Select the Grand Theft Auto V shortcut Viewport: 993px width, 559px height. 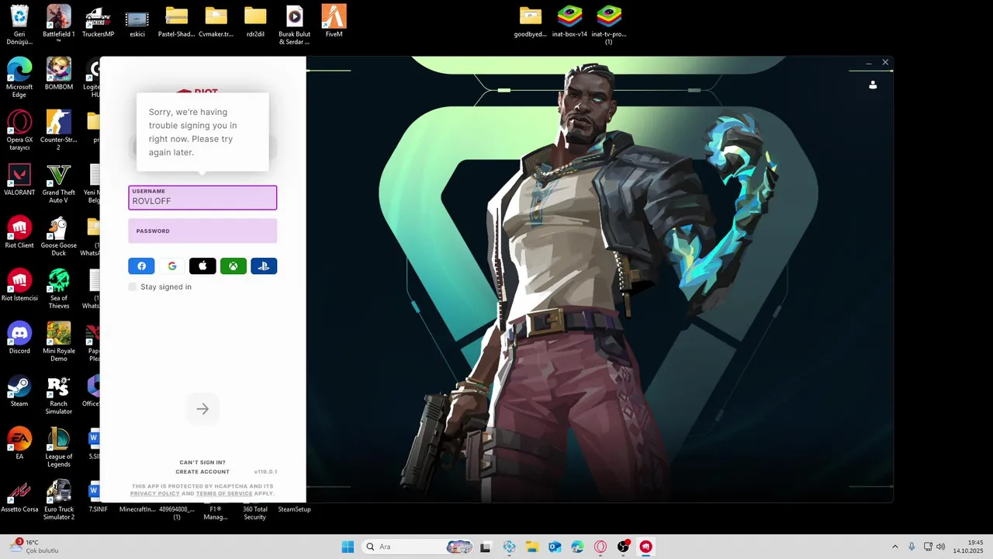[x=59, y=184]
